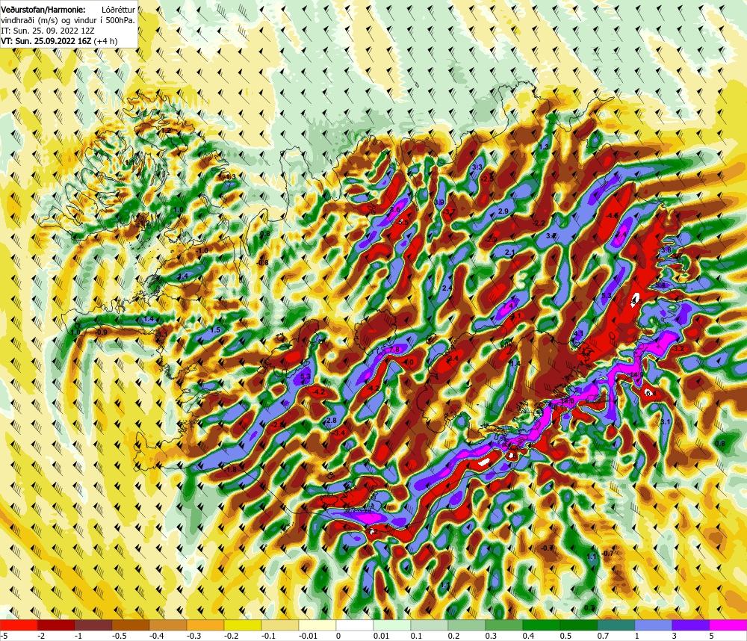The width and height of the screenshot is (747, 641).
Task: Click the map value label '3.8'
Action: click(666, 250)
